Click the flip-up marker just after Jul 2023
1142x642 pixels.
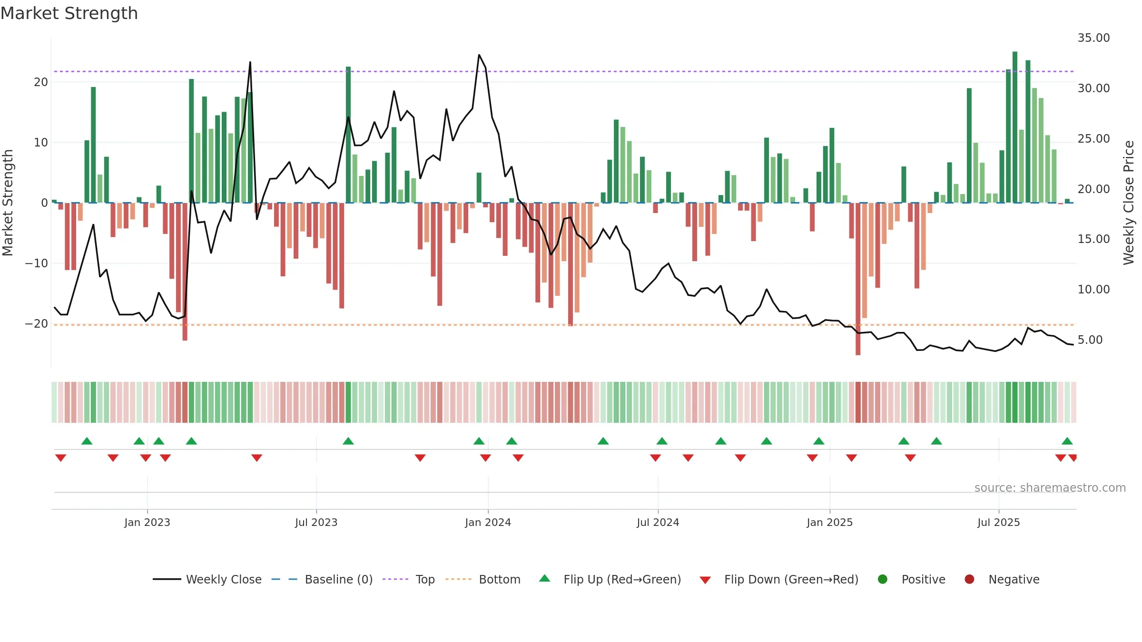[348, 441]
